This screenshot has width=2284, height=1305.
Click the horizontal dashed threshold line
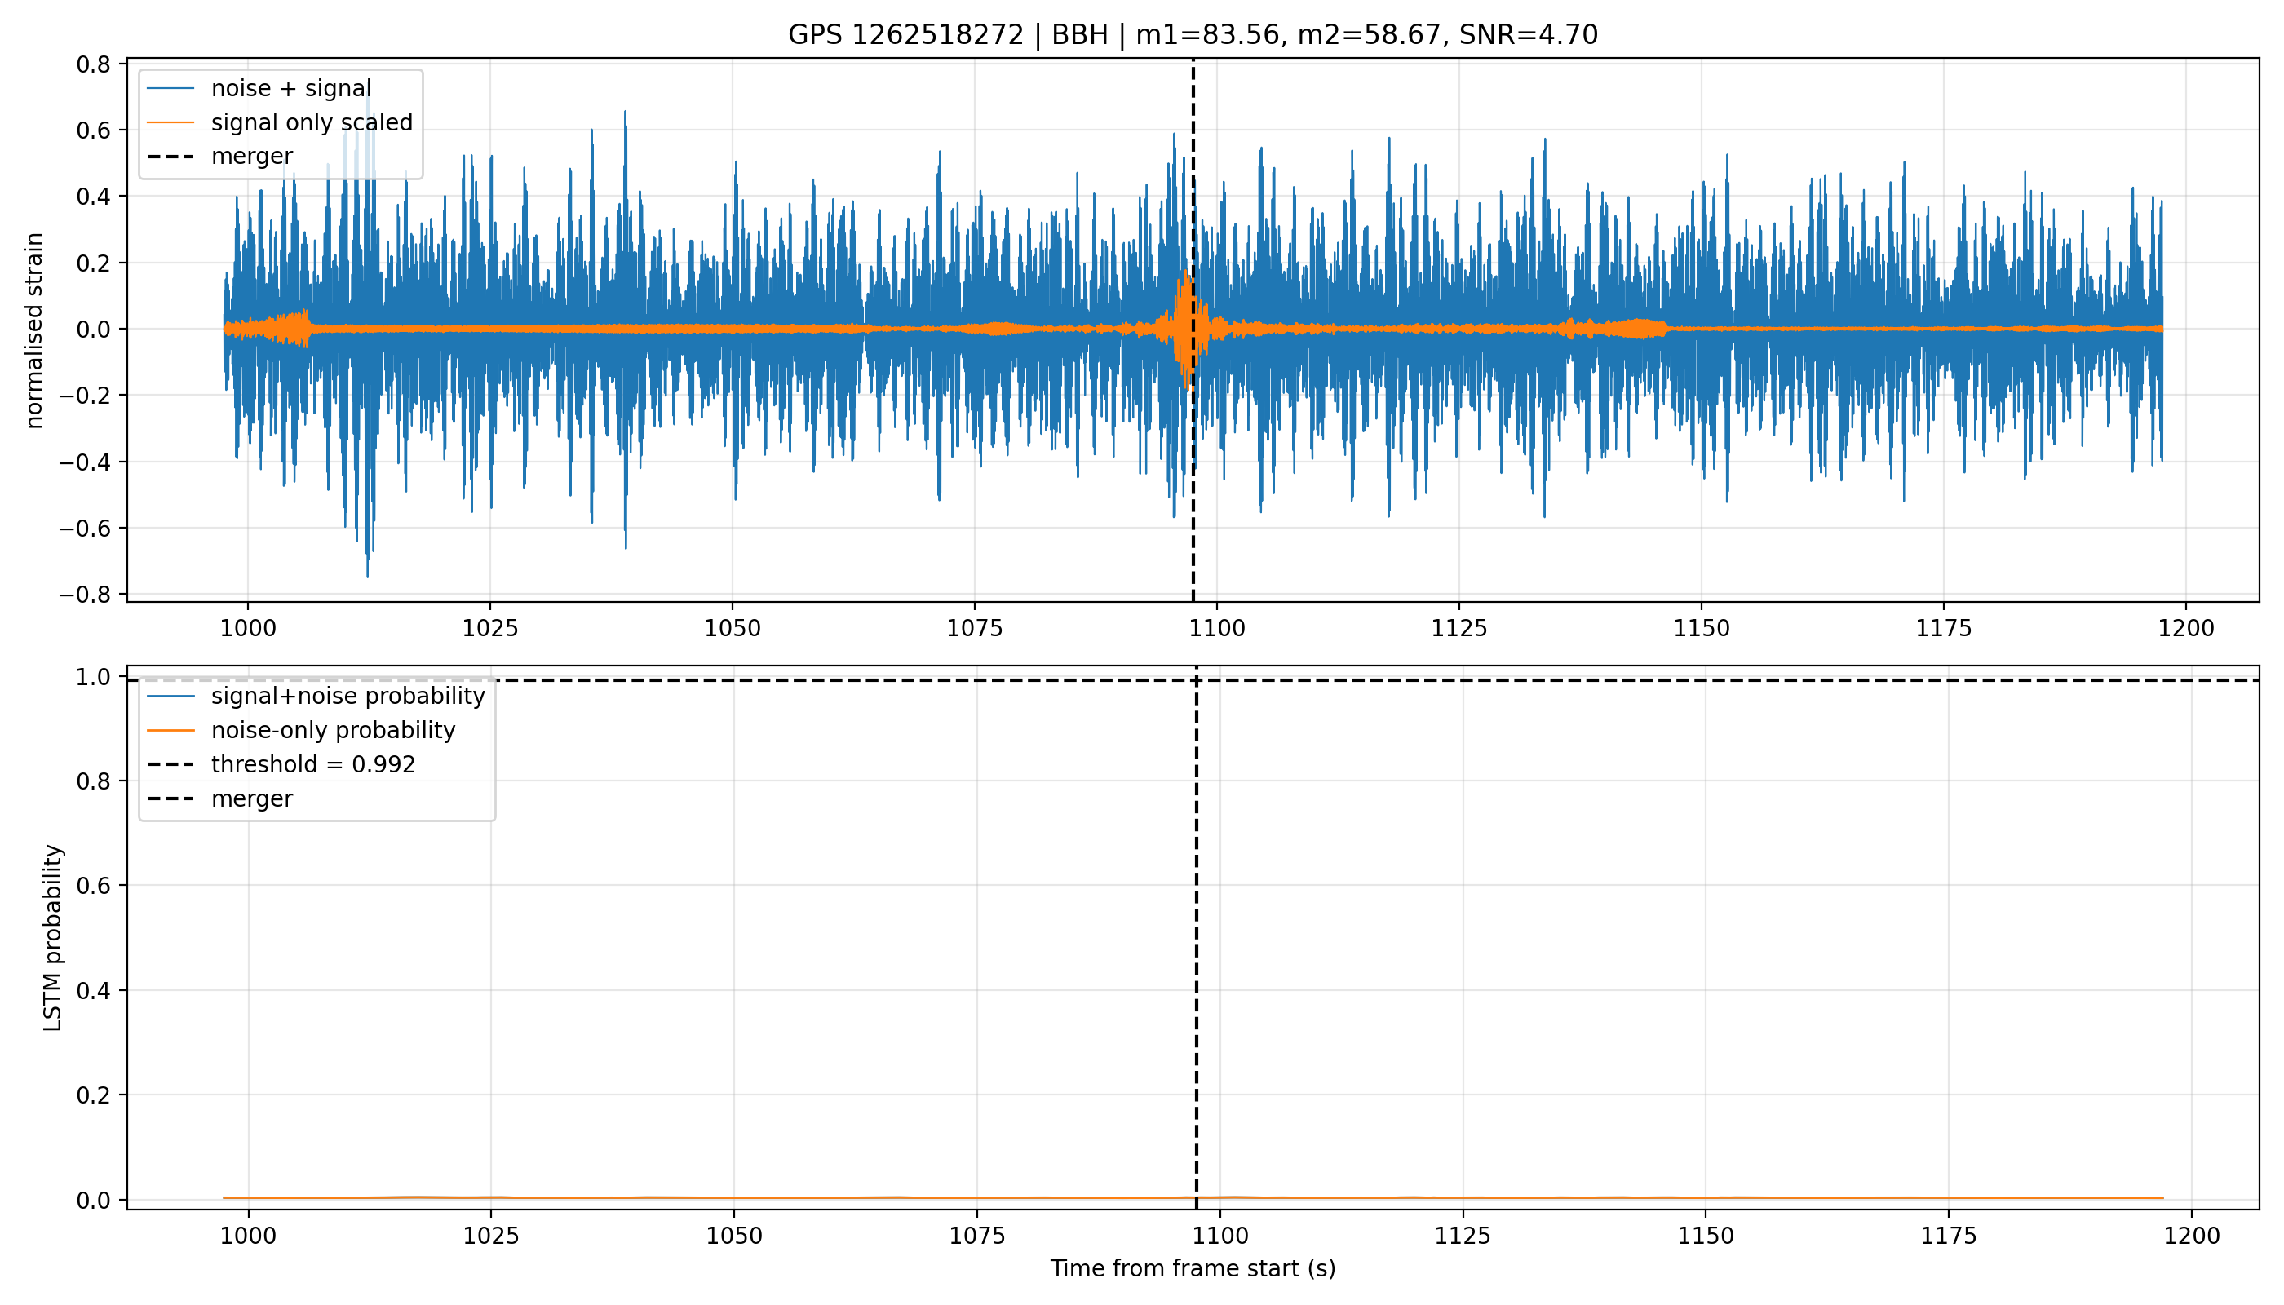1613,680
